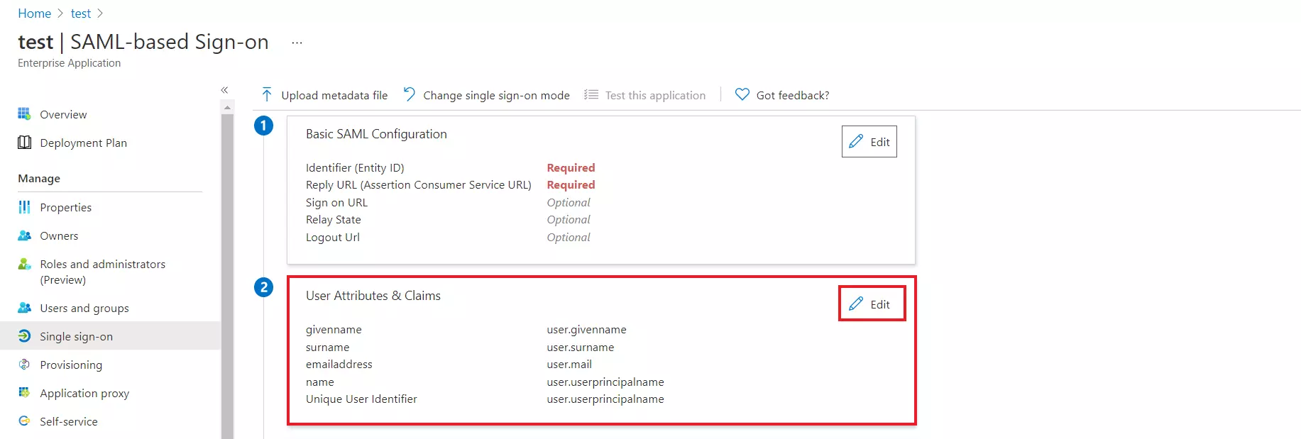Click the Owners icon in the sidebar
This screenshot has width=1301, height=439.
[24, 235]
